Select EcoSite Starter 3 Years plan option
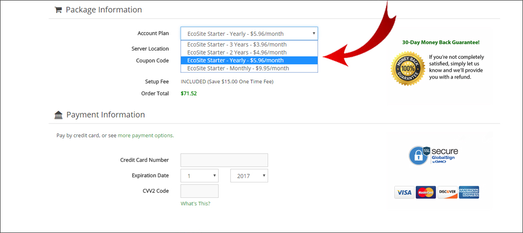The image size is (523, 233). (237, 44)
